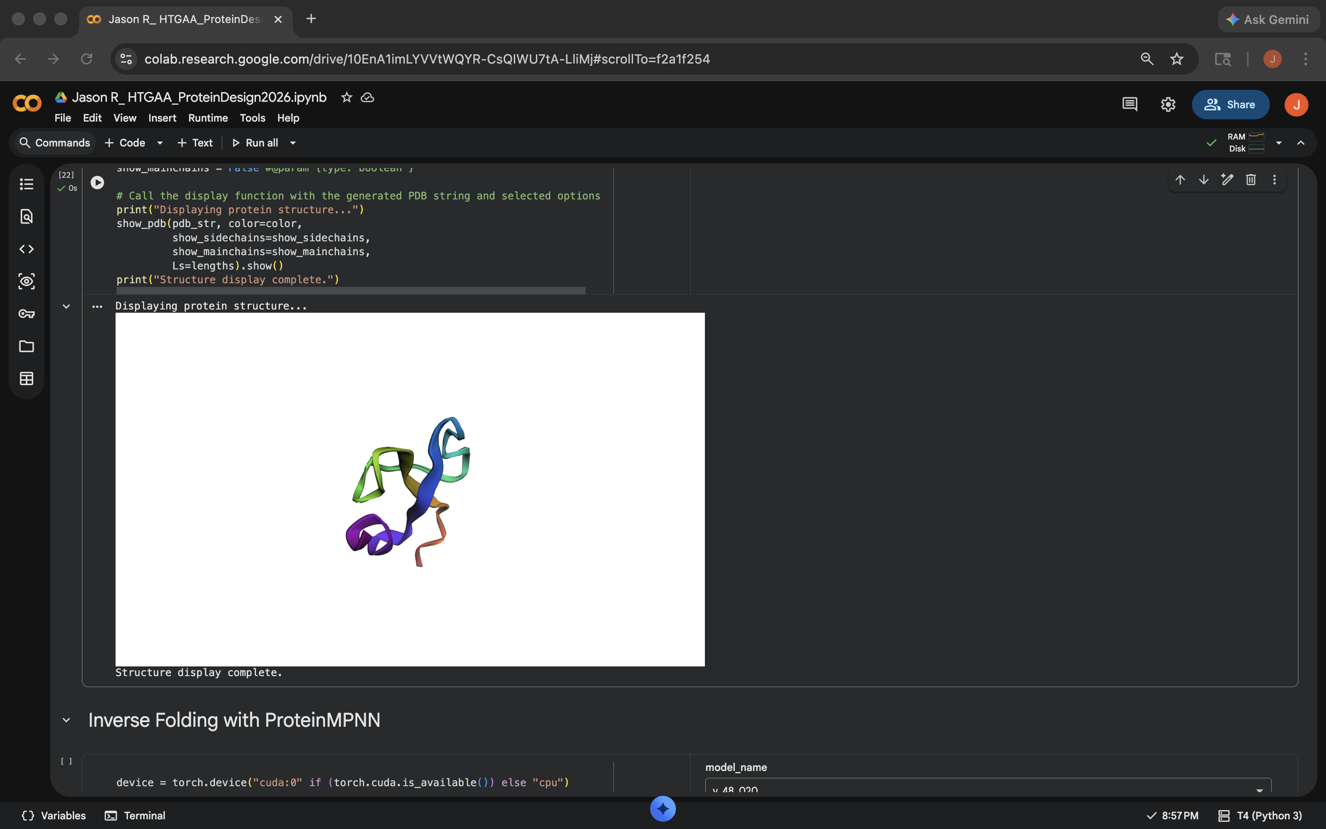Click the floating Gemini sparkle button

[663, 809]
